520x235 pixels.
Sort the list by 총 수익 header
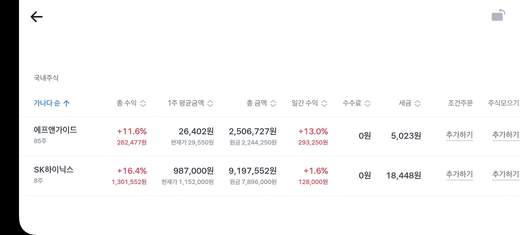click(x=126, y=103)
